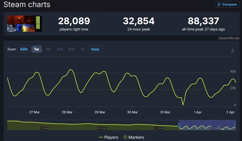Image resolution: width=242 pixels, height=141 pixels.
Task: Click the 40k y-axis label
Action: 233,72
